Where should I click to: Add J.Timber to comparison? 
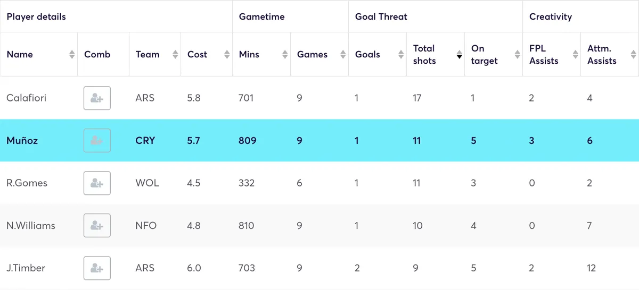click(97, 268)
